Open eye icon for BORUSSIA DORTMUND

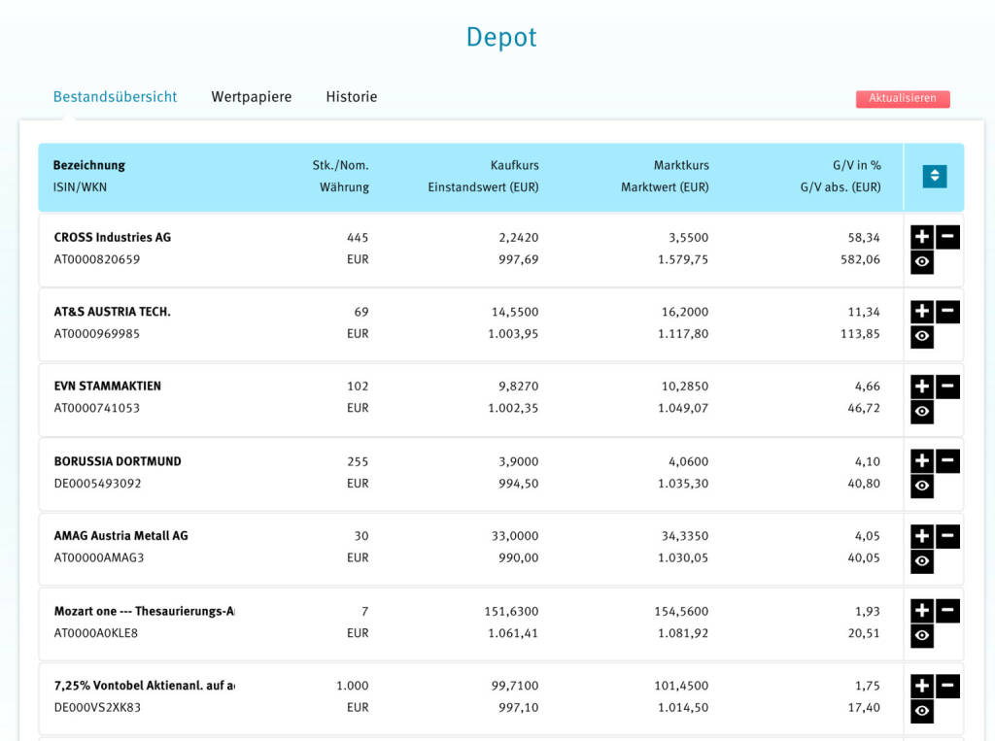[x=922, y=486]
